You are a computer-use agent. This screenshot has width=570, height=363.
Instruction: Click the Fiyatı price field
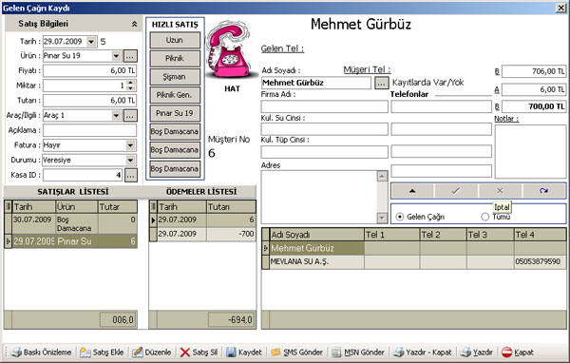pos(90,71)
